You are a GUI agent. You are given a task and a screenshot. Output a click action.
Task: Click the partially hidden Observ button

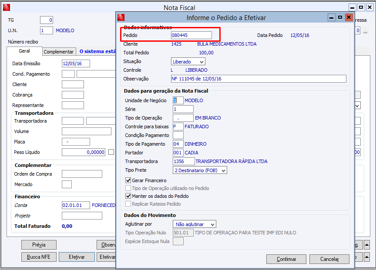click(x=107, y=245)
